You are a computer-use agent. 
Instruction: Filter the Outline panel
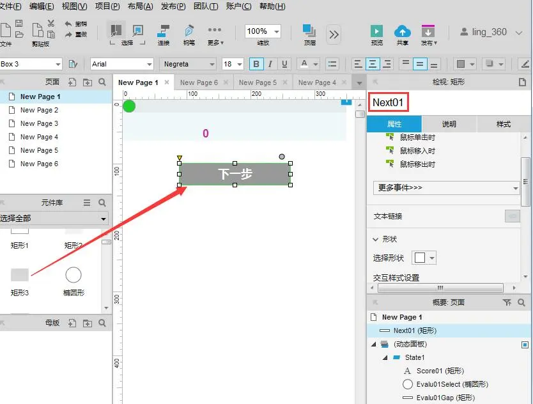[x=507, y=302]
